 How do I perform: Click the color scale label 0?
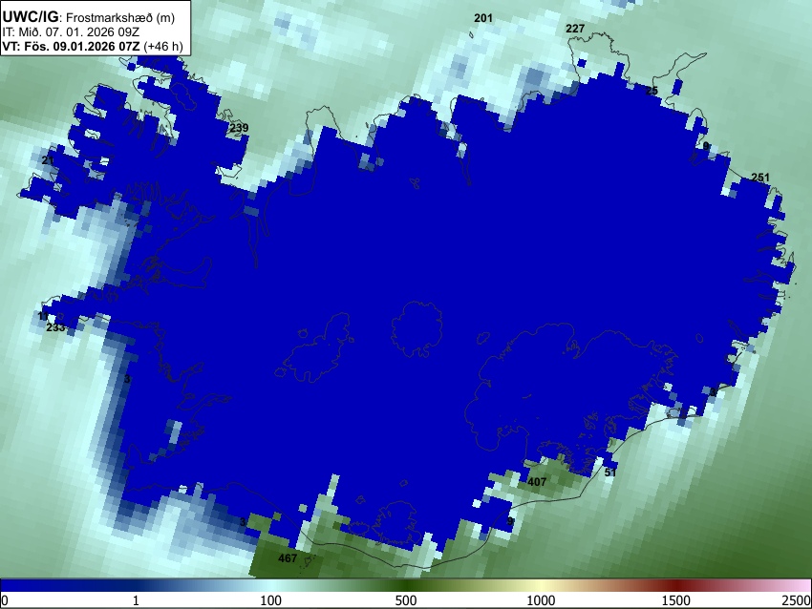[5, 600]
